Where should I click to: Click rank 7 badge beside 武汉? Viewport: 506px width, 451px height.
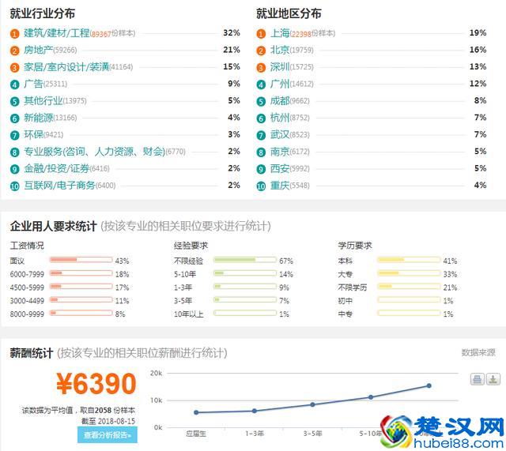261,135
